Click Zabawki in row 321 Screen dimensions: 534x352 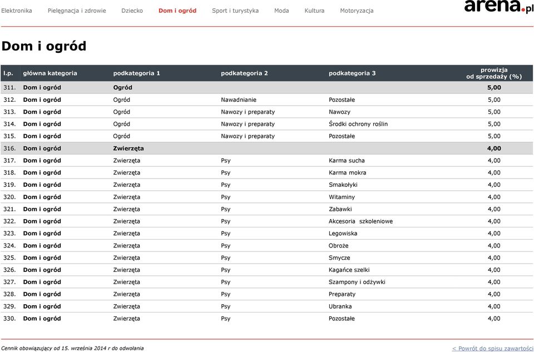point(340,209)
